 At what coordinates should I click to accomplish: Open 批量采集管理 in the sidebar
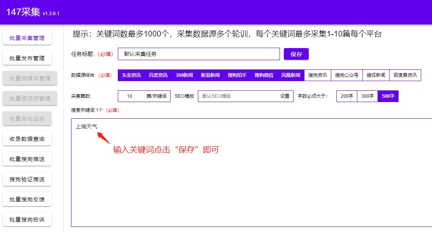click(27, 38)
